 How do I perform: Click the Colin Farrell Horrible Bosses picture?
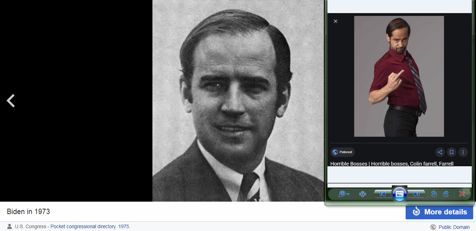[x=399, y=76]
